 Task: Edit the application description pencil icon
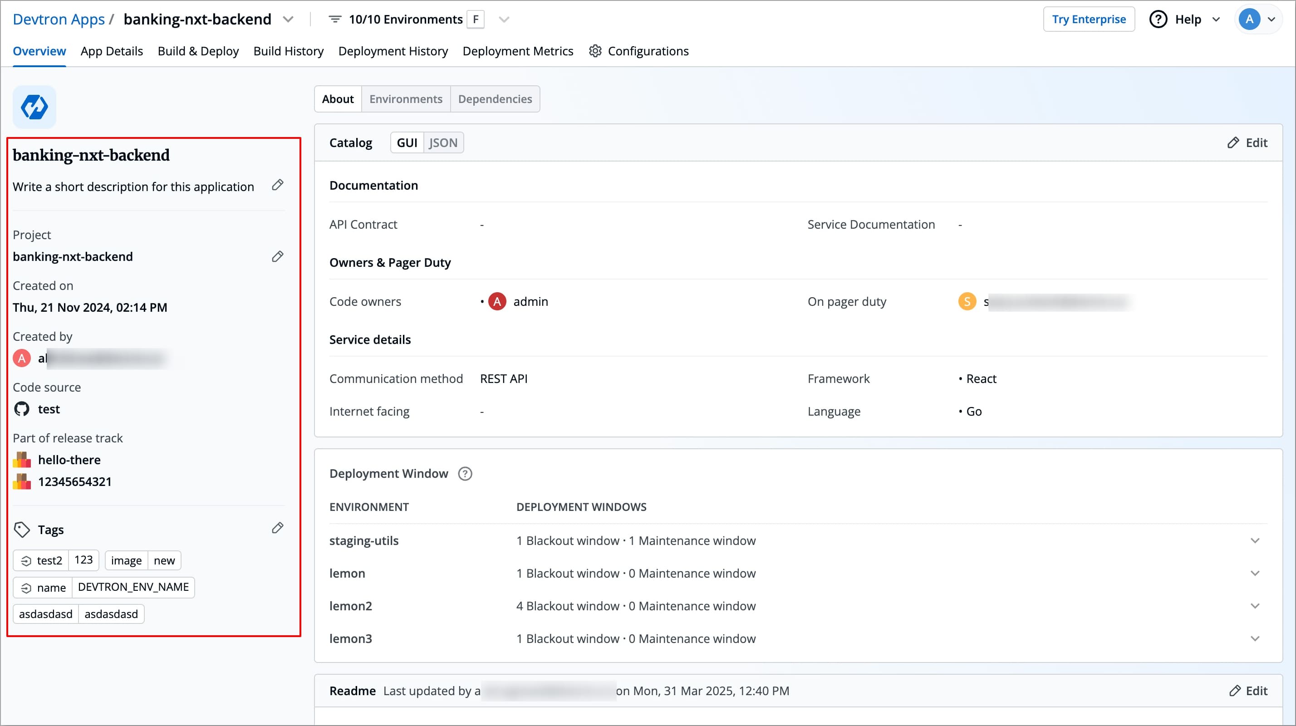(278, 185)
